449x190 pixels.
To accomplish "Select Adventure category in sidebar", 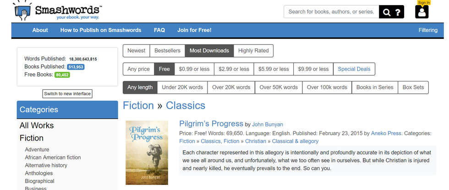I will [37, 150].
